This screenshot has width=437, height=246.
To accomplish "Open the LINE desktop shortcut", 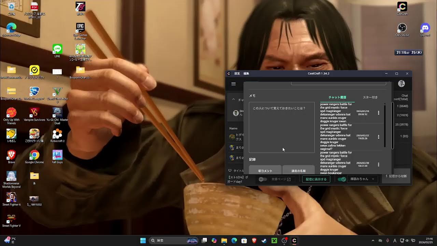I will click(x=57, y=51).
